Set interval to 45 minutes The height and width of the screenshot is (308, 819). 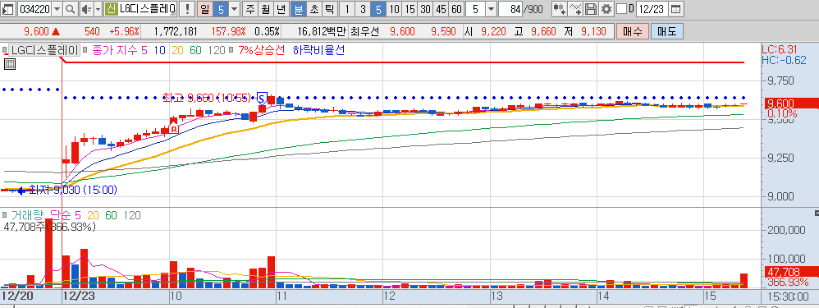click(442, 8)
